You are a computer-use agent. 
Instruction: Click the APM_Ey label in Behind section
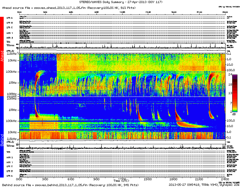(x=11, y=142)
